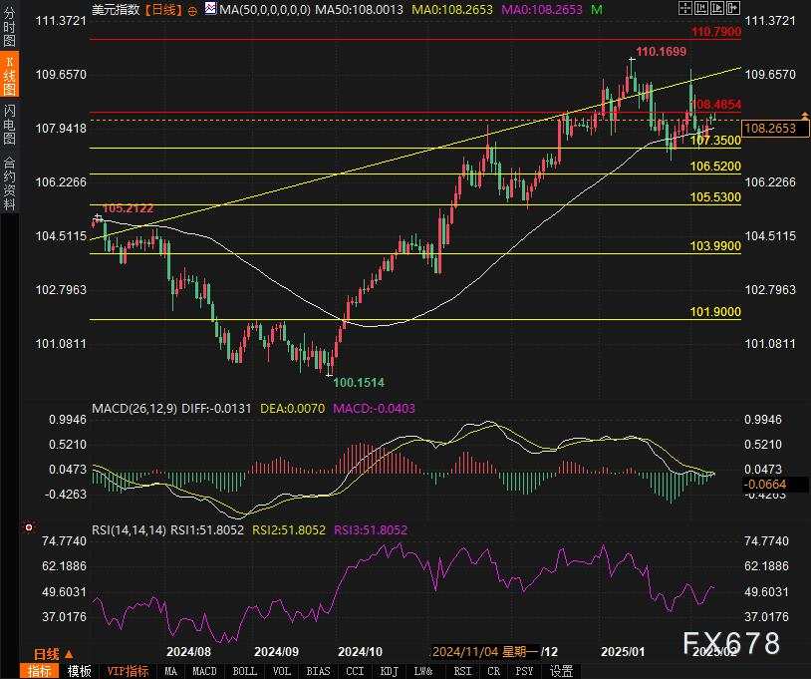
Task: Click the RSI1:51.8052 readout
Action: 207,530
